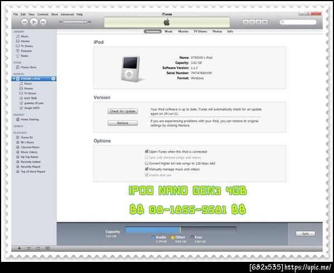Switch to the Movies tab
The width and height of the screenshot is (334, 273).
tap(183, 31)
